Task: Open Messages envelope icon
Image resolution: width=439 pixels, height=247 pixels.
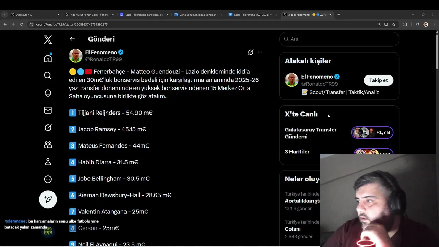Action: (48, 110)
